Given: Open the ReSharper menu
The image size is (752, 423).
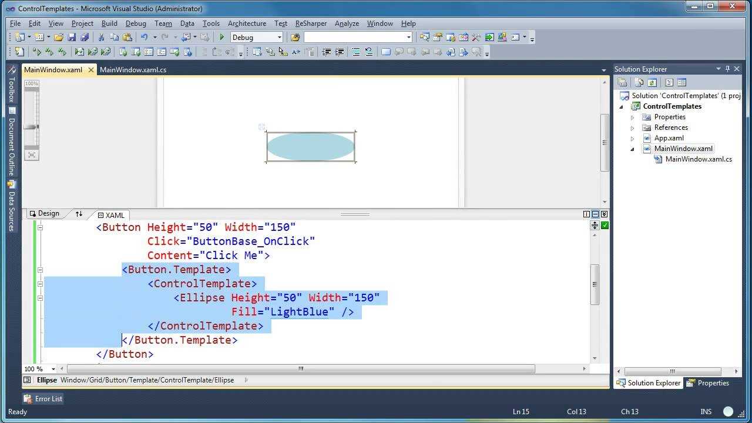Looking at the screenshot, I should (311, 23).
